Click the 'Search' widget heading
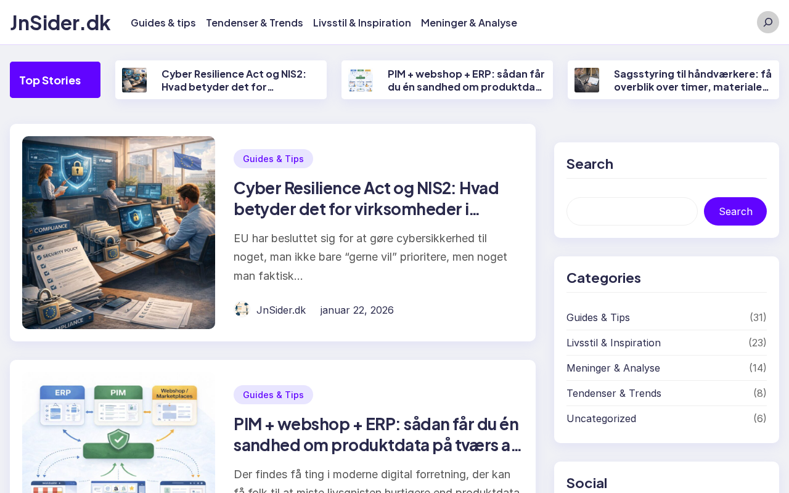 click(x=590, y=164)
